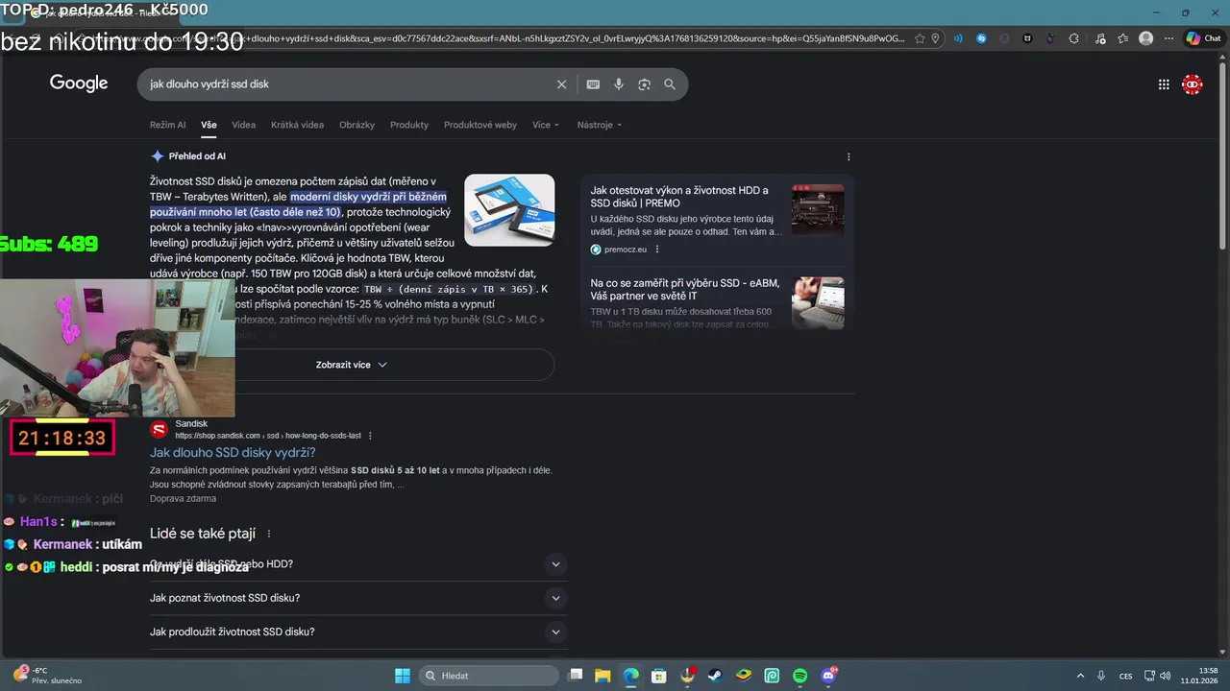
Task: Open the favorites list icon
Action: [x=1122, y=38]
